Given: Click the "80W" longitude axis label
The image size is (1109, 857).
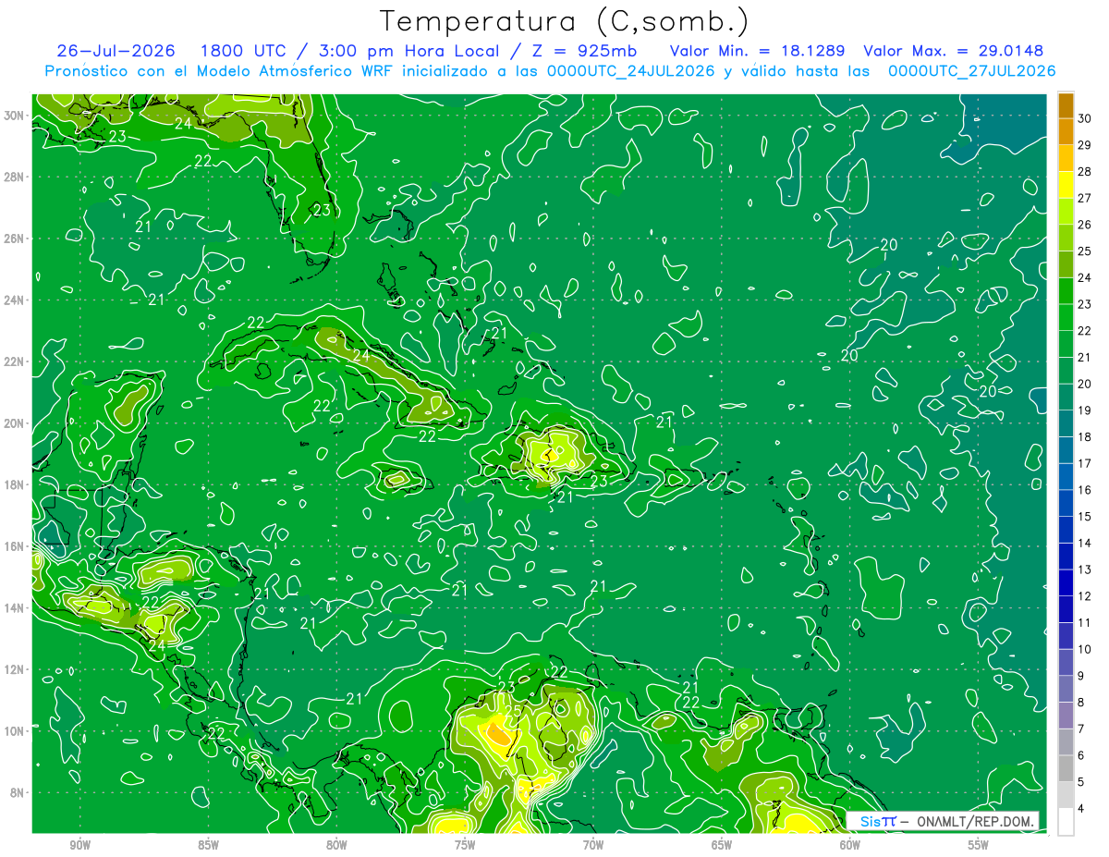Looking at the screenshot, I should click(336, 845).
